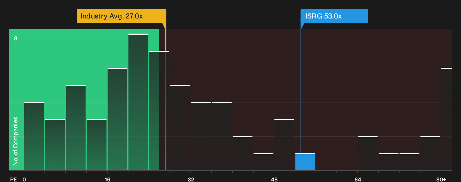
Task: Click the ISRG 53.0x label
Action: pos(334,16)
